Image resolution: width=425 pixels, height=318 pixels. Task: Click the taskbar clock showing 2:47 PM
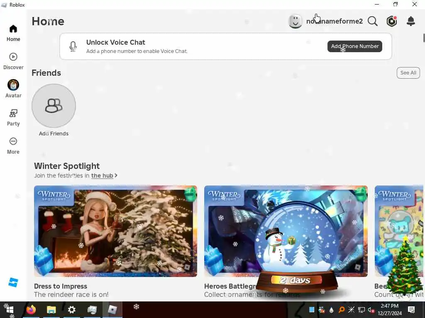coord(390,310)
